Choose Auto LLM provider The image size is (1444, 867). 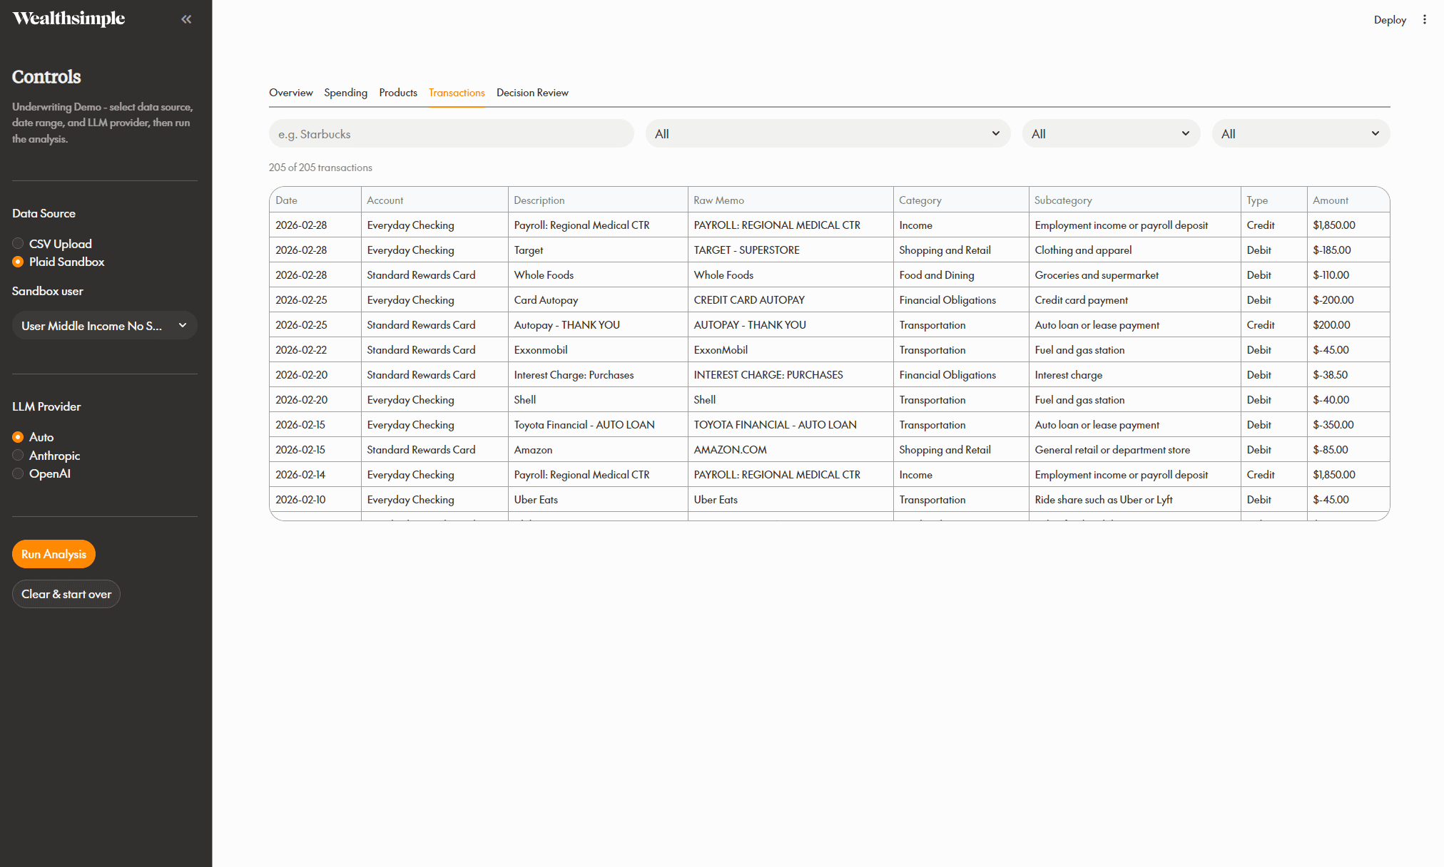click(33, 437)
